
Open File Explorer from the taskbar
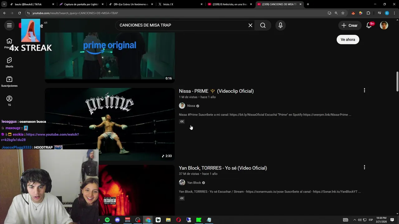(x=168, y=220)
